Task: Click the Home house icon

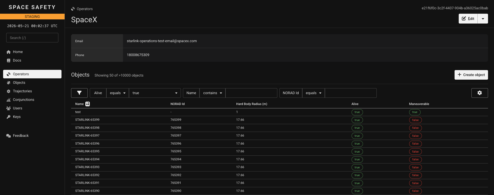Action: click(9, 52)
